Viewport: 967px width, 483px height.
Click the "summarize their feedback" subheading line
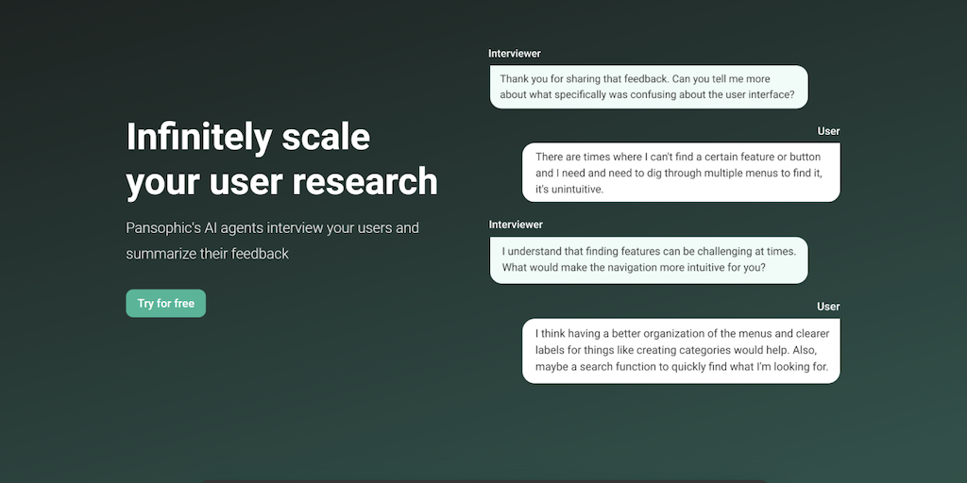pos(207,254)
